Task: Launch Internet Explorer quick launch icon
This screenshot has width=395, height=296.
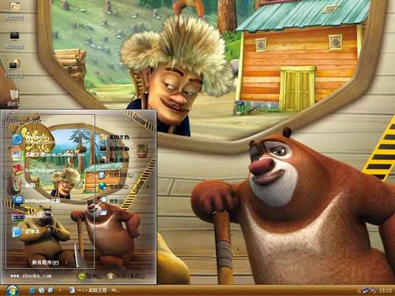Action: coord(32,290)
